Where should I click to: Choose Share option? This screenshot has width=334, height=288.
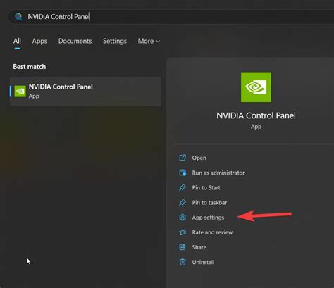point(199,247)
